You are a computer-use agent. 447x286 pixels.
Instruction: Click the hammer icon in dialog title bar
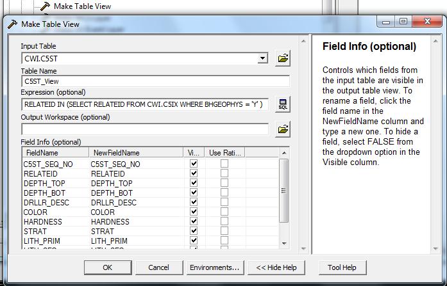pyautogui.click(x=13, y=24)
